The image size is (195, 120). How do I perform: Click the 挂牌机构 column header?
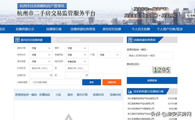click(x=98, y=95)
